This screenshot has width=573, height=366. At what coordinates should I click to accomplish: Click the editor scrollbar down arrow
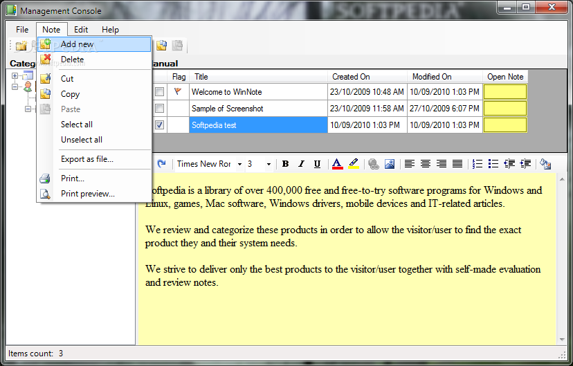tap(562, 340)
